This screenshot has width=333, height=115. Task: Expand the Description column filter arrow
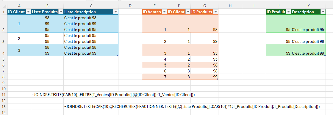click(x=323, y=12)
